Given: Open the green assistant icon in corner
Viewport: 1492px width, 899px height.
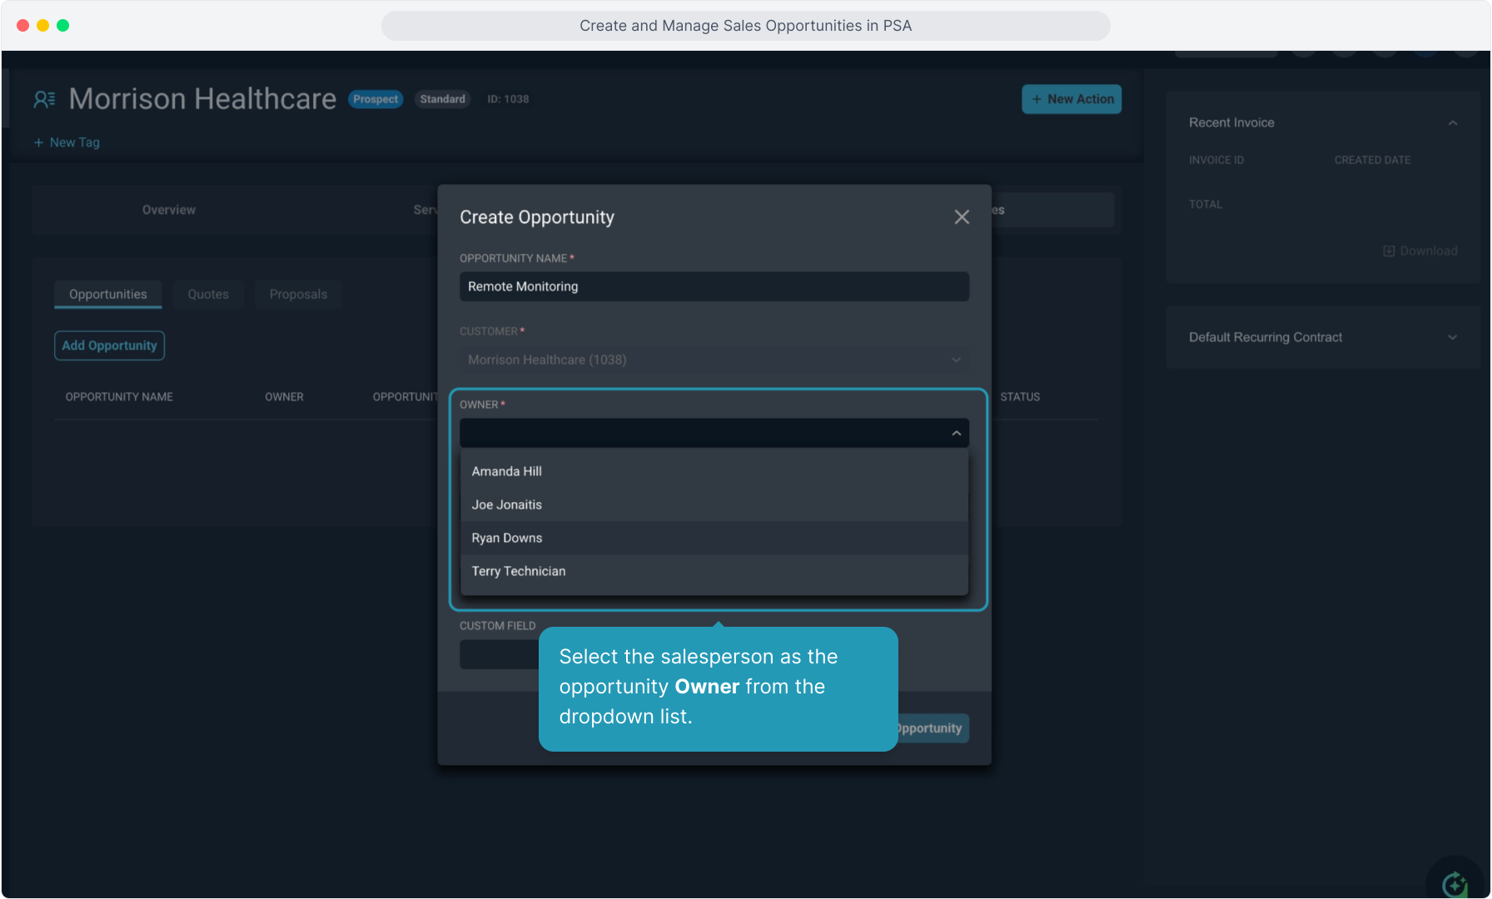Looking at the screenshot, I should point(1455,884).
